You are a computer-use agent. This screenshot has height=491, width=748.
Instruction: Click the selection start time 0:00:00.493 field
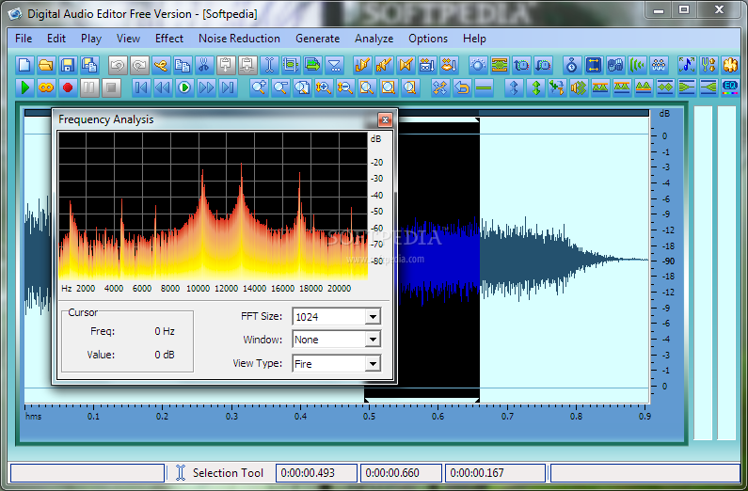pyautogui.click(x=317, y=473)
